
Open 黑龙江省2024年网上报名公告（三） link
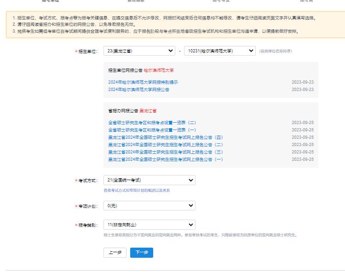166,152
